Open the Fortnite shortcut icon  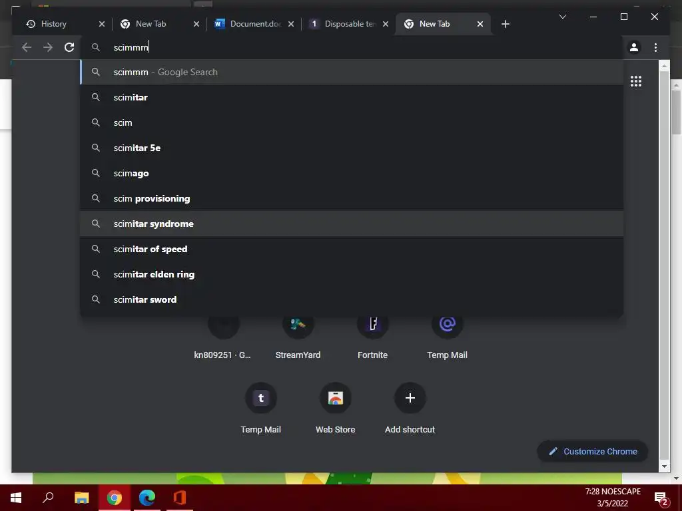(373, 324)
